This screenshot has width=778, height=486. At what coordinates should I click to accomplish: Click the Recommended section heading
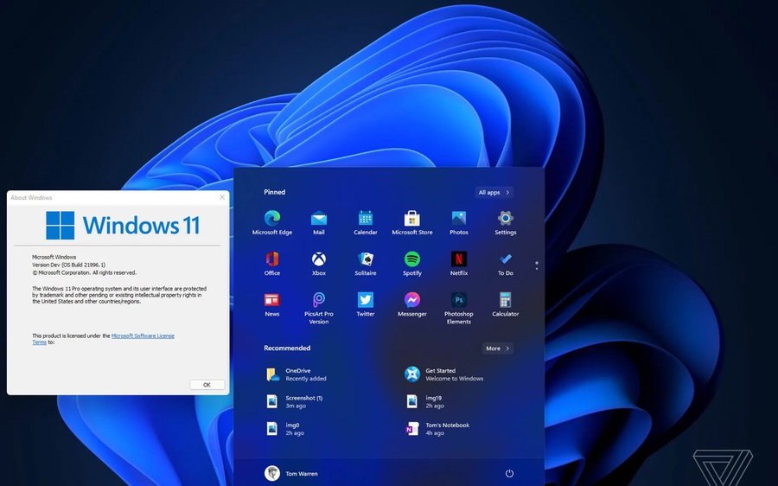tap(287, 348)
